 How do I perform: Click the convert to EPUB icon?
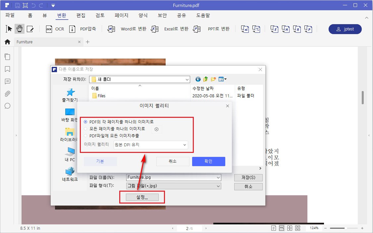coord(274,29)
